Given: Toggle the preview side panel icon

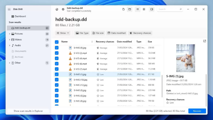Looking at the screenshot, I should (152, 9).
